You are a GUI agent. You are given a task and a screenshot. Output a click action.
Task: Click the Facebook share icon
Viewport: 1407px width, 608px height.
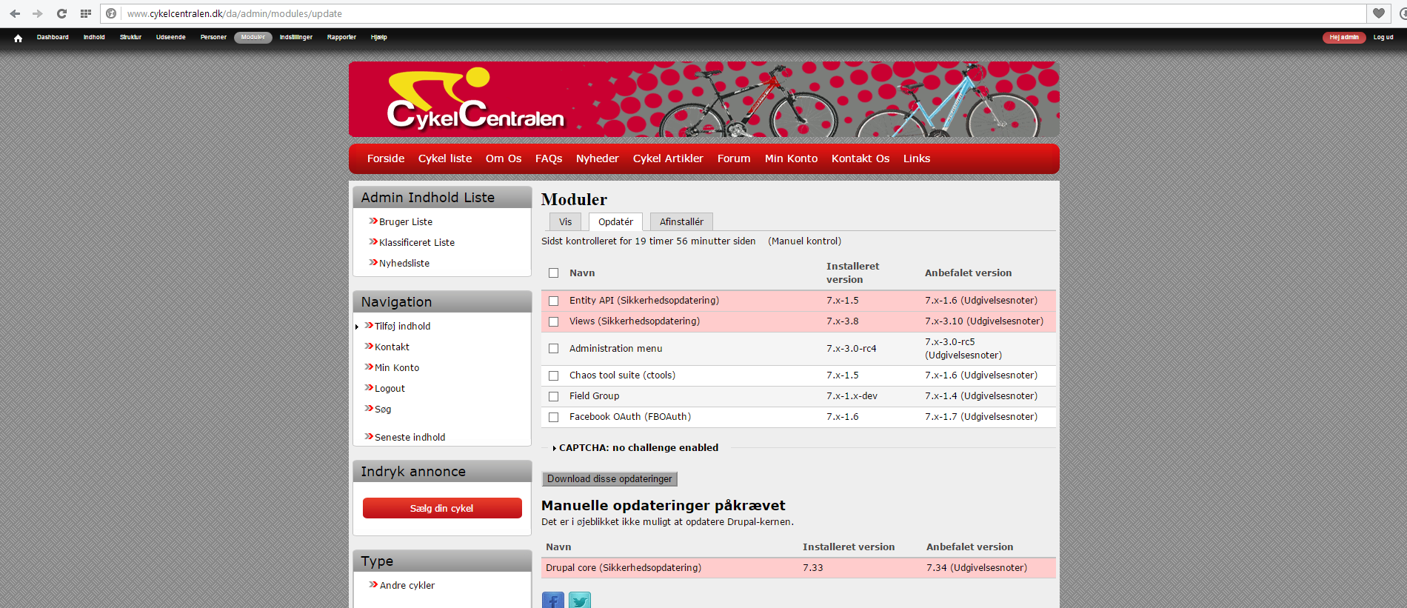point(552,600)
